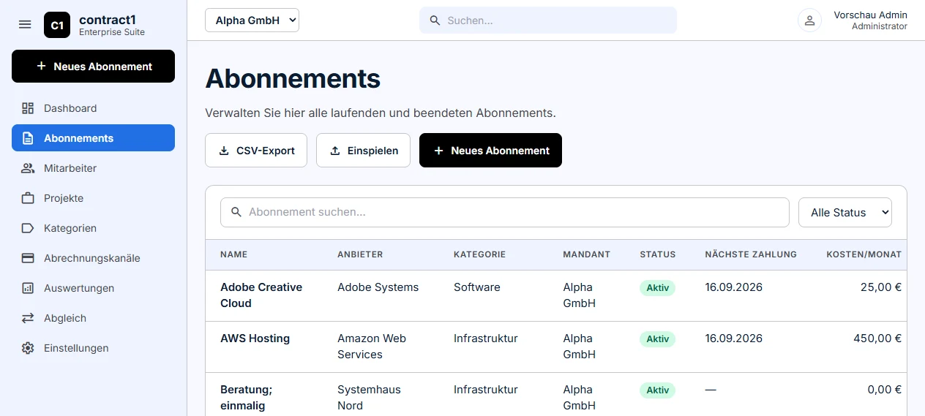Click the Auswertungen chart icon
The width and height of the screenshot is (925, 416).
pos(28,288)
